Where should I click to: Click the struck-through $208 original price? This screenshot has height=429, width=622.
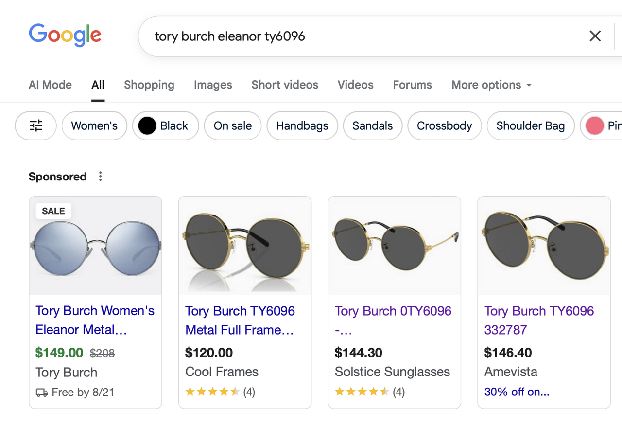coord(102,353)
